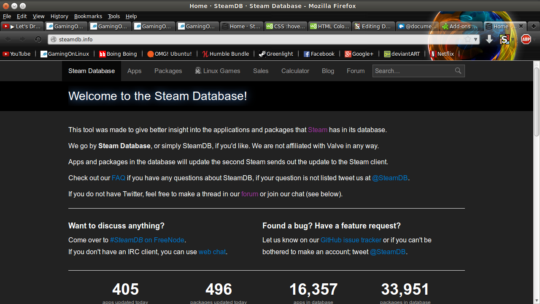
Task: Open the Google+ bookmark
Action: point(359,54)
